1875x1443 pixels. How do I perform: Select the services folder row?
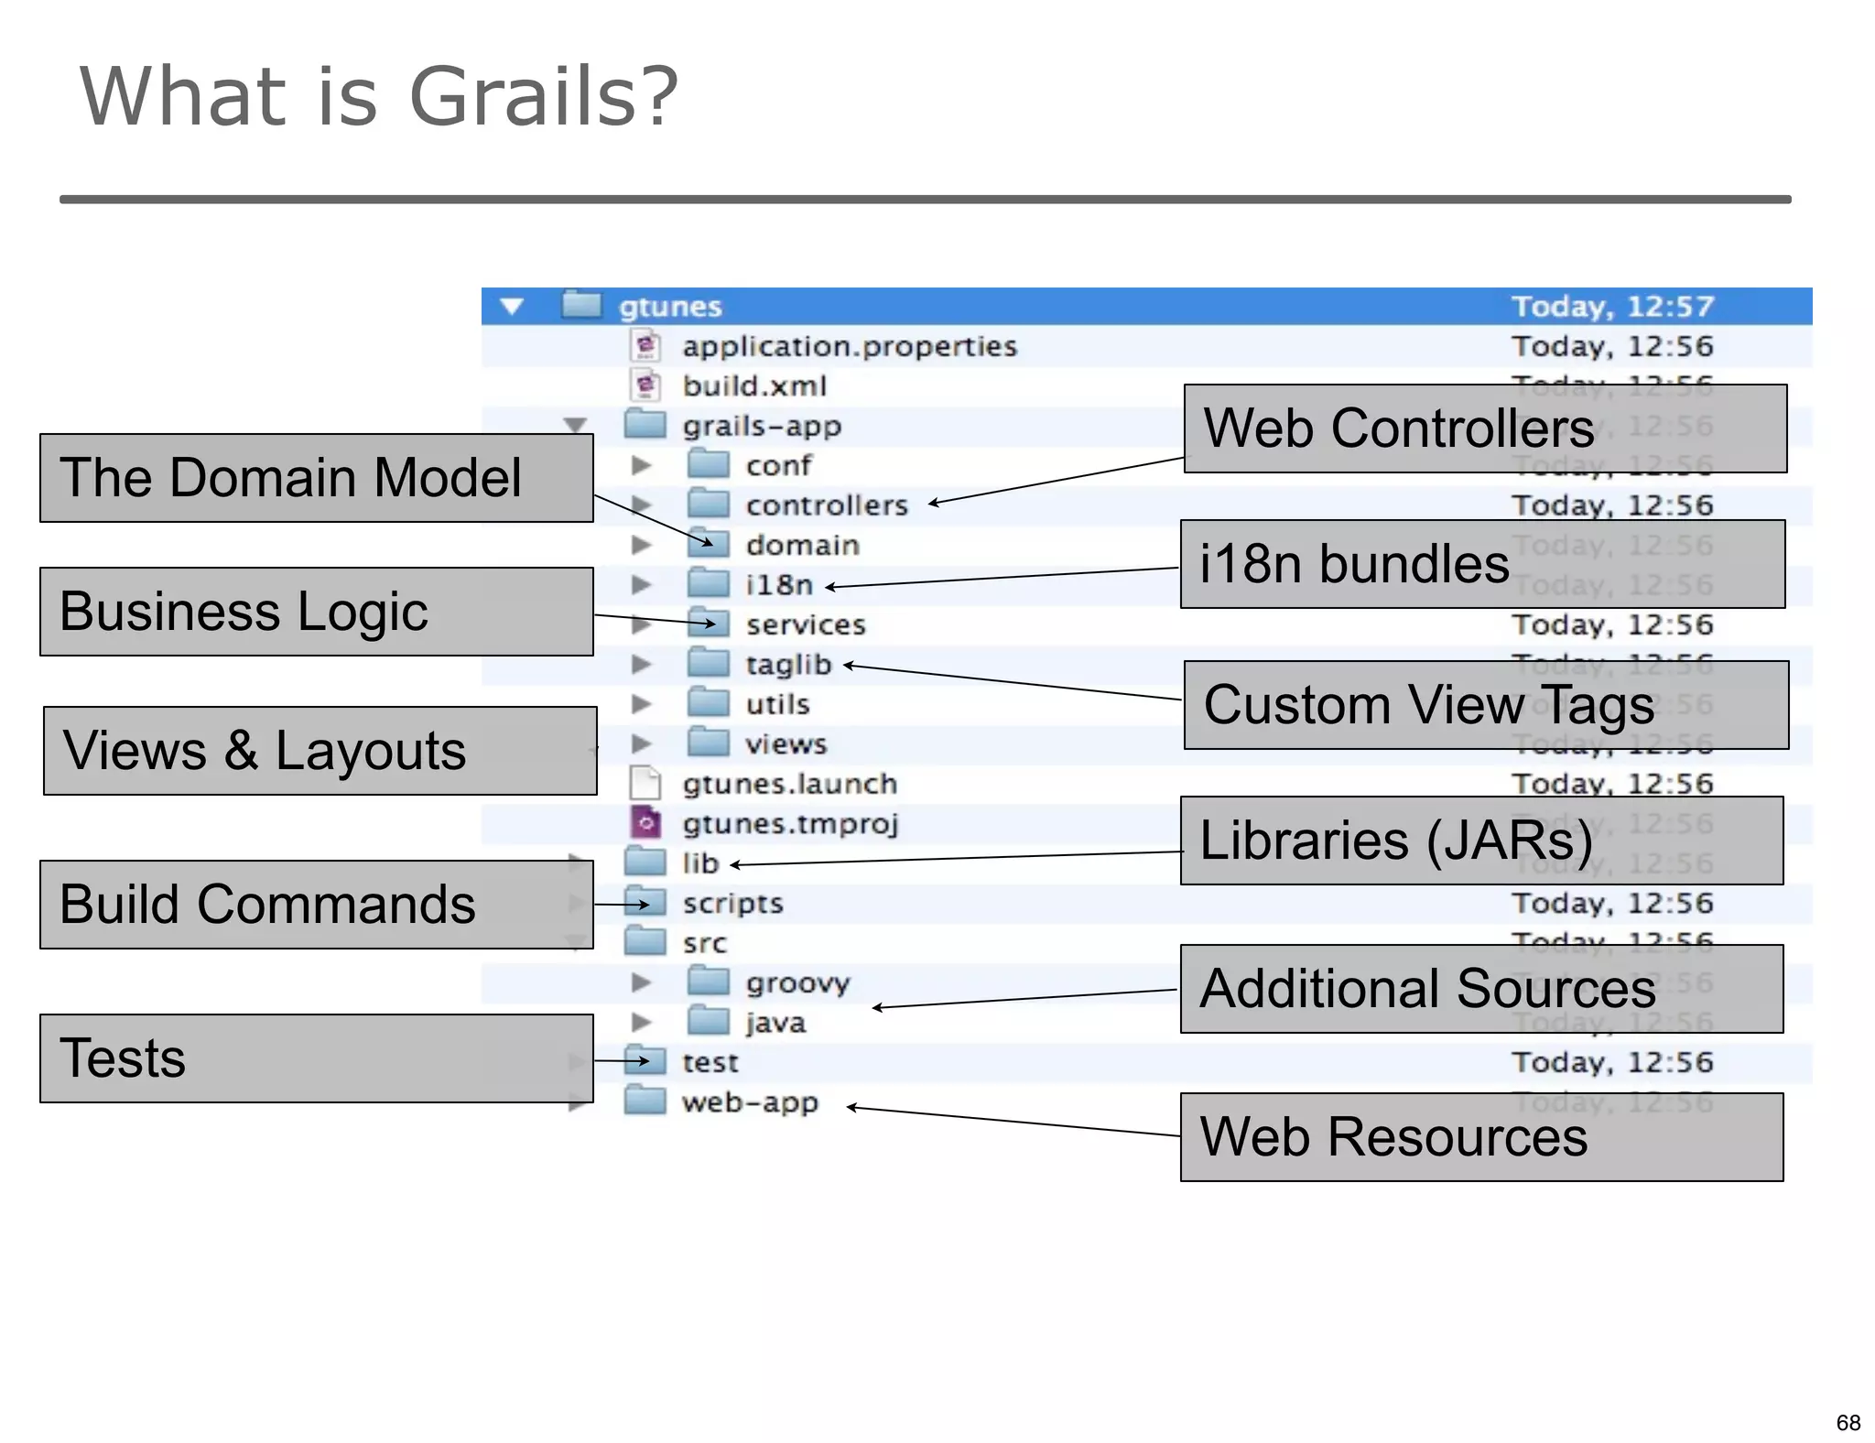[x=805, y=625]
